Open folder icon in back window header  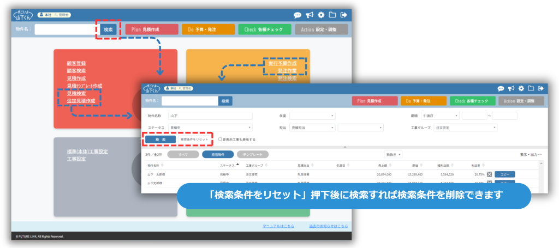click(332, 15)
